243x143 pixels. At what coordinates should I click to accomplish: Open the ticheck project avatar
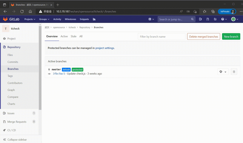tap(6, 29)
